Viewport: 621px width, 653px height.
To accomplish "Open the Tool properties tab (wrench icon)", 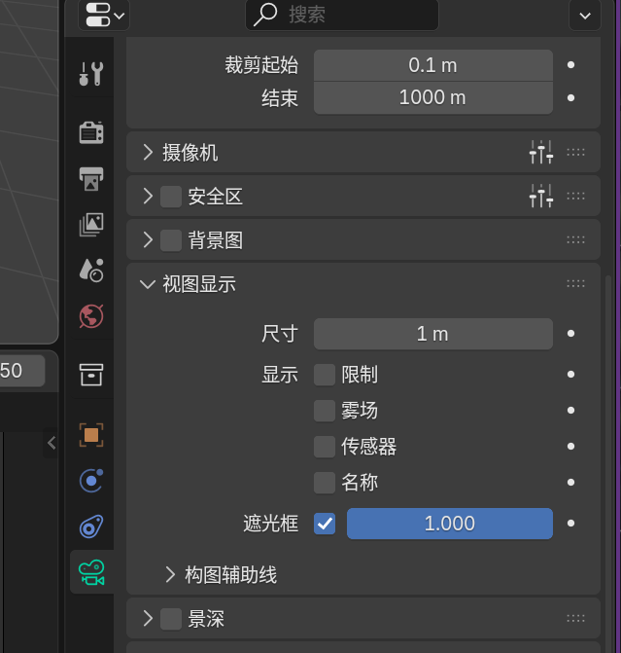I will tap(91, 73).
